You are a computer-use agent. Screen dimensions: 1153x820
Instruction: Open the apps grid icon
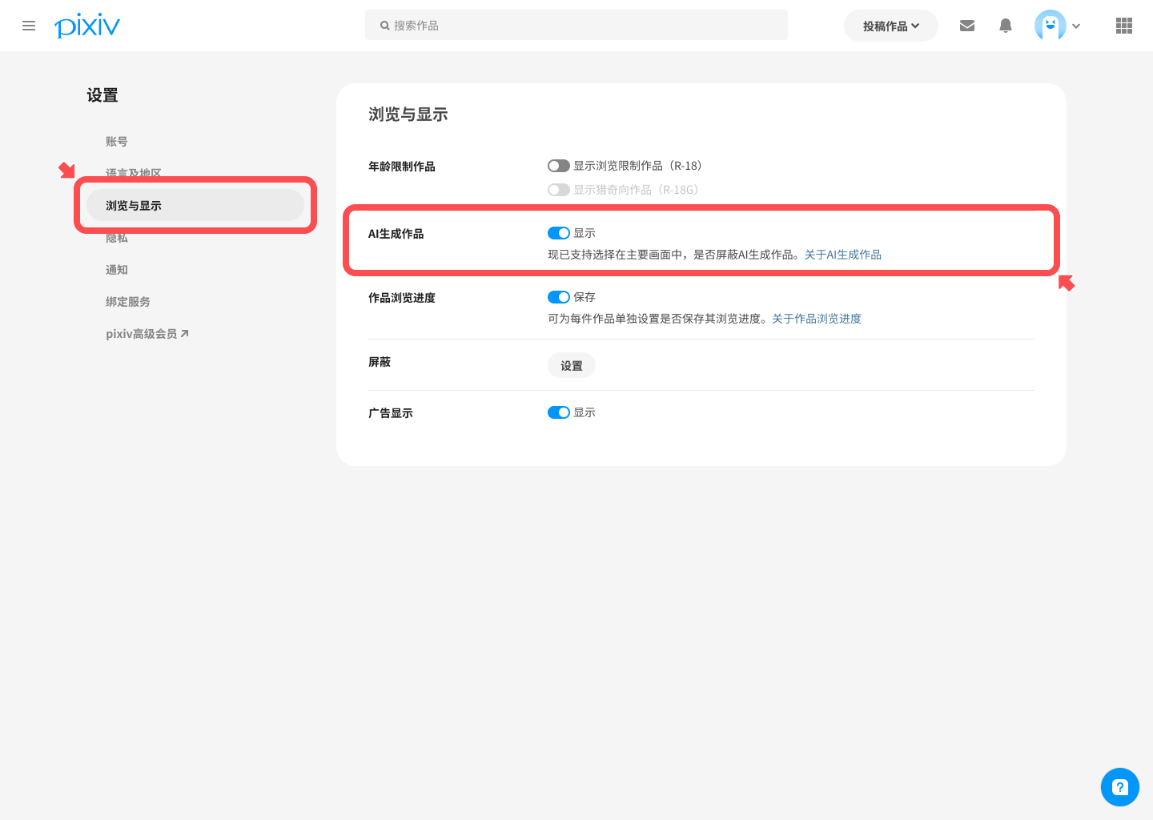click(1124, 26)
